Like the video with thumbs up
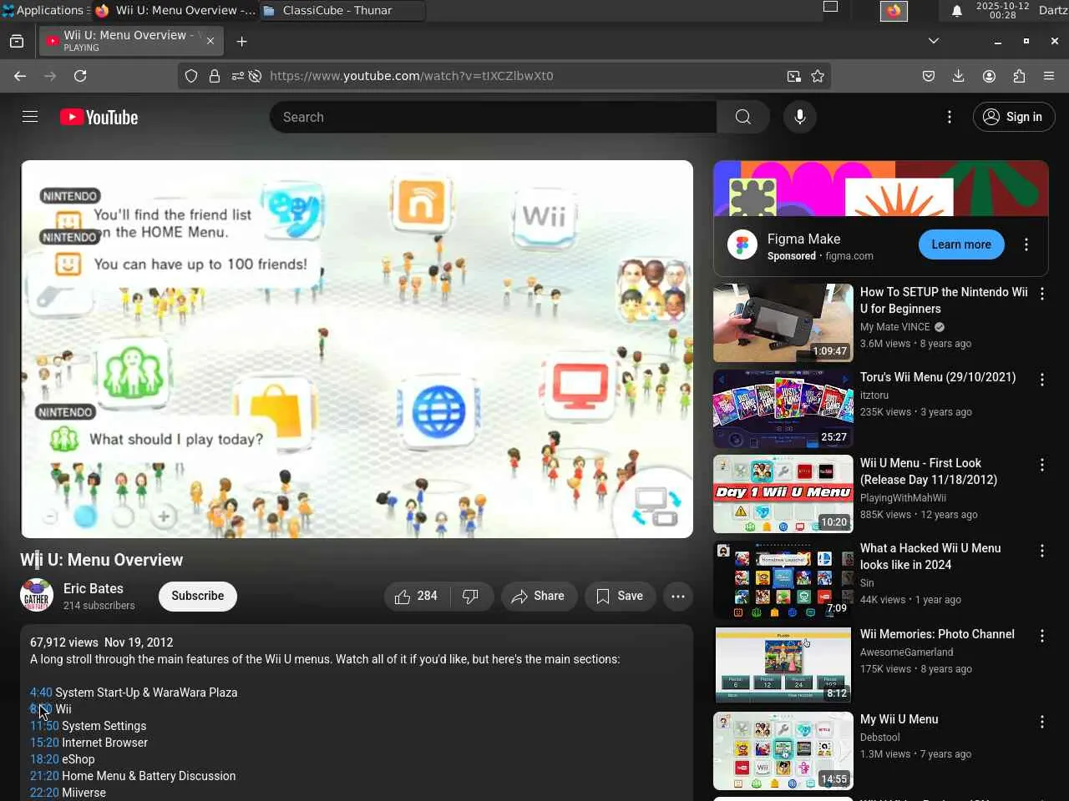Screen dimensions: 1069x801 pyautogui.click(x=417, y=597)
